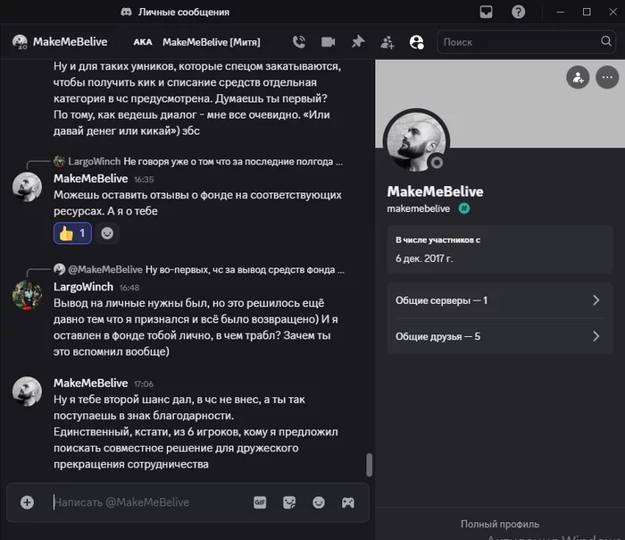Open the sticker picker
Viewport: 625px width, 540px height.
point(289,502)
